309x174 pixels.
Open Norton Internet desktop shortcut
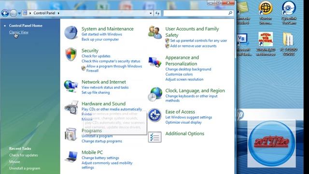[266, 13]
